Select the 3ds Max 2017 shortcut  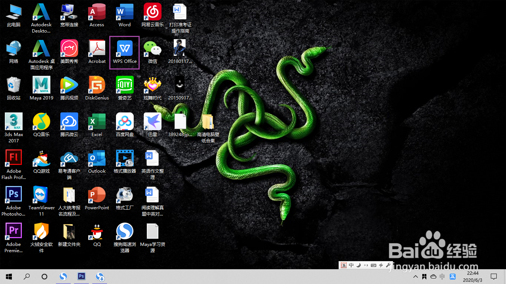pyautogui.click(x=14, y=128)
